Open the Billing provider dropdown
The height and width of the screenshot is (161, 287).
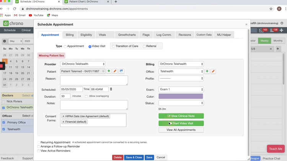click(181, 64)
